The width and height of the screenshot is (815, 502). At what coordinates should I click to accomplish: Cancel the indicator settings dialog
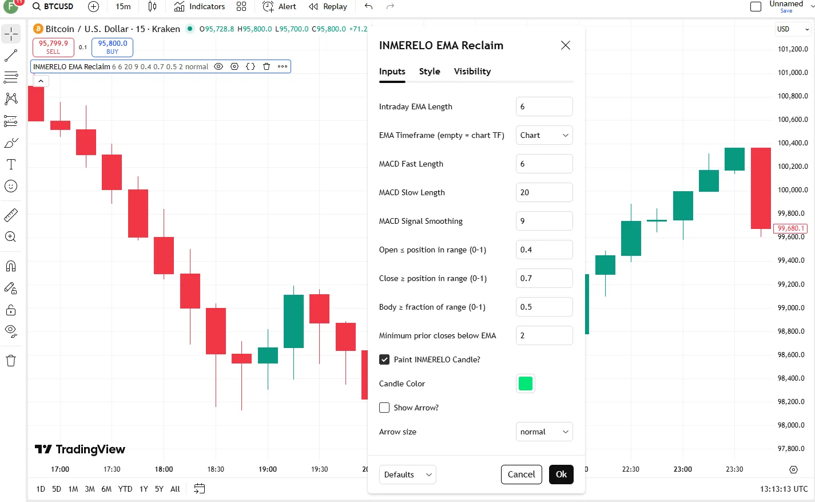click(521, 475)
